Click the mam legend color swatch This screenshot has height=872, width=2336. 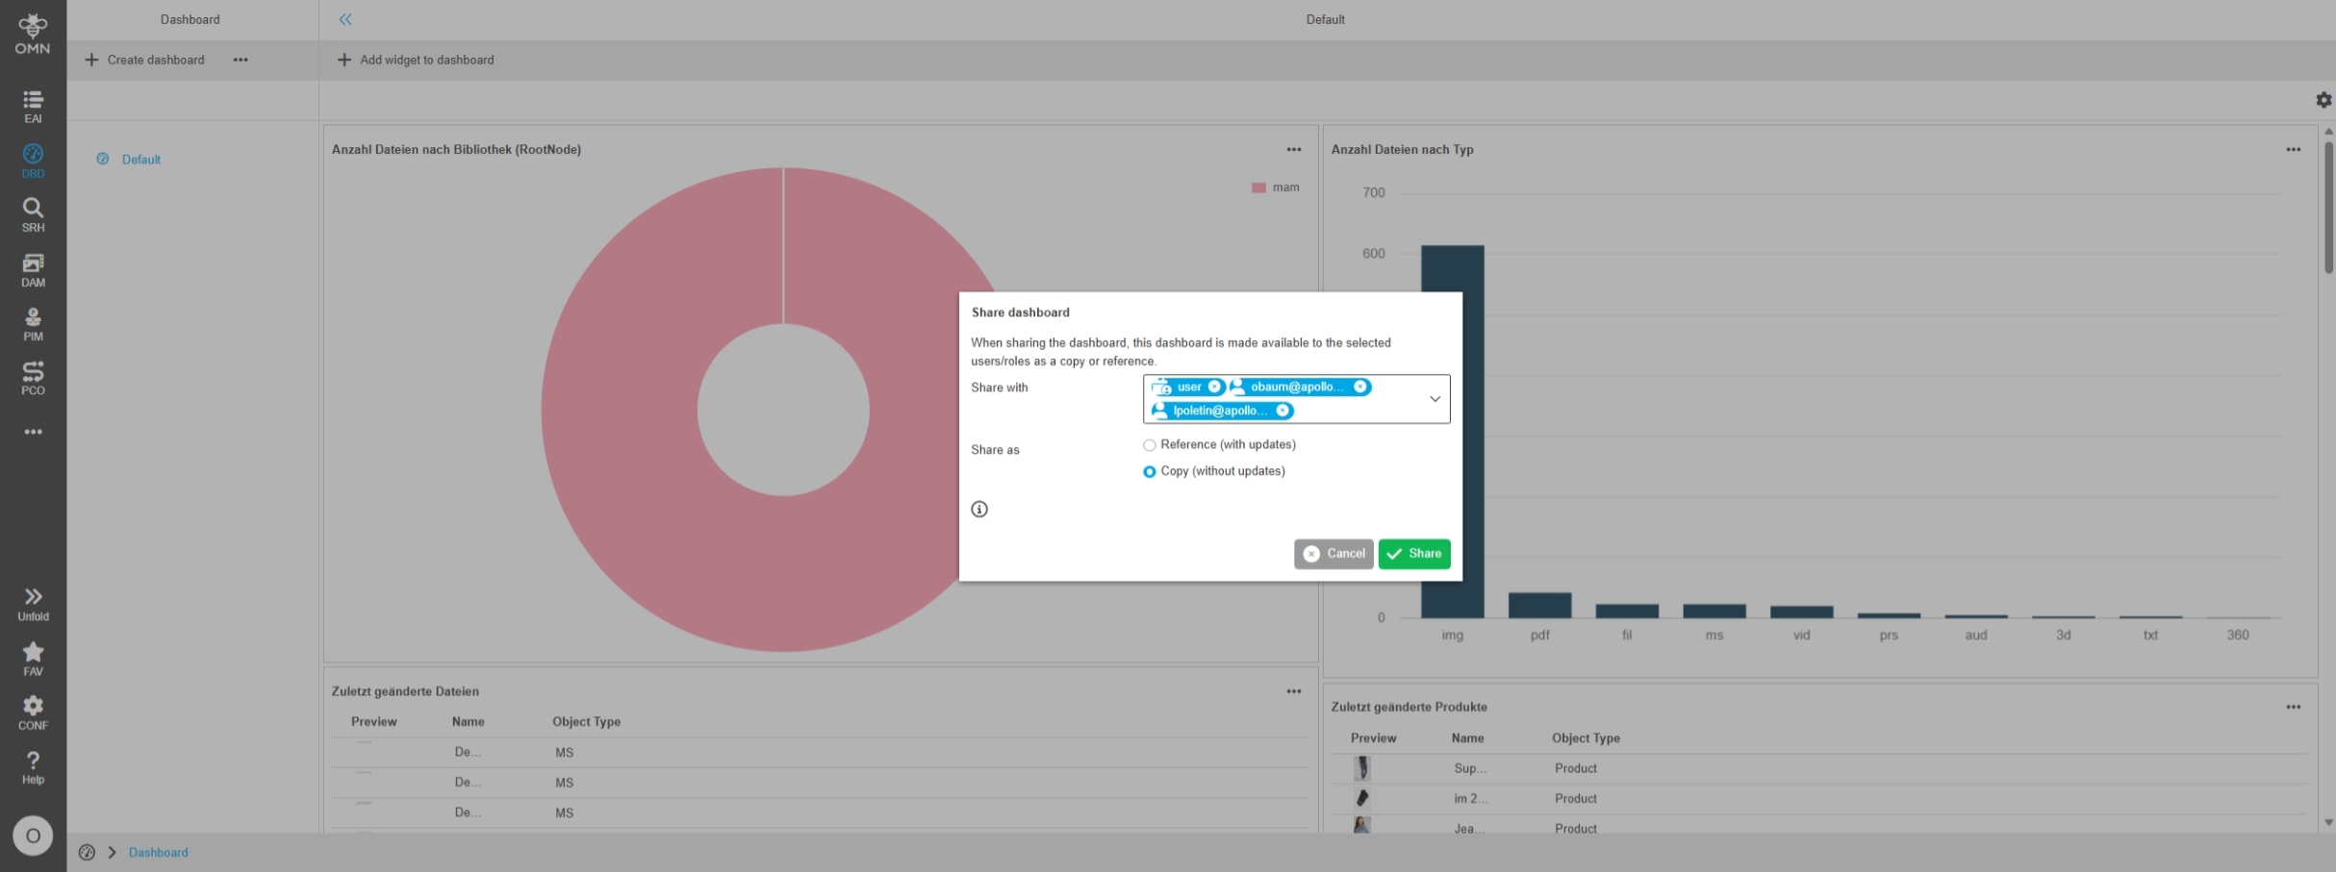click(1258, 187)
